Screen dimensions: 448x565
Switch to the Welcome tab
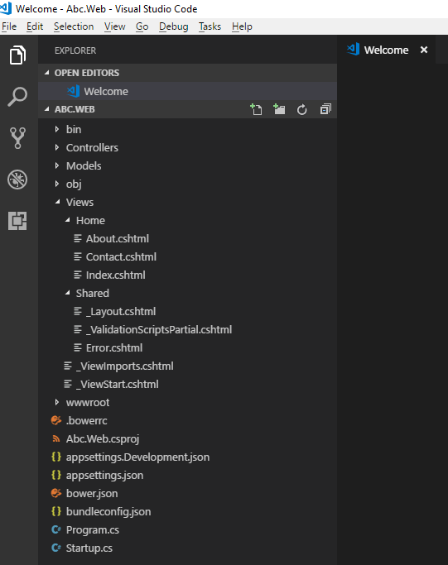click(386, 50)
